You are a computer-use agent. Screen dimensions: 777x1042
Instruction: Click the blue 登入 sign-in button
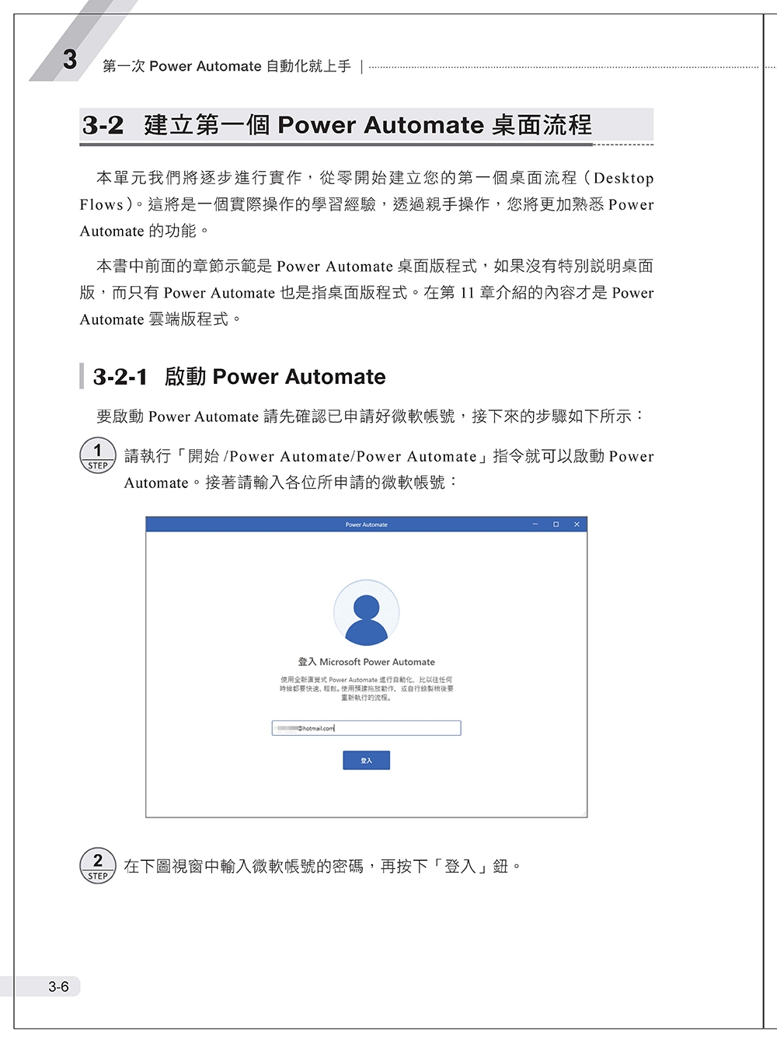(366, 760)
